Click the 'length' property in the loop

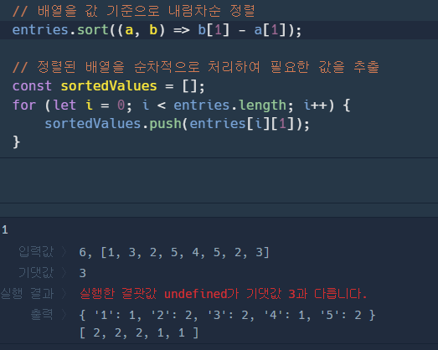pos(263,106)
